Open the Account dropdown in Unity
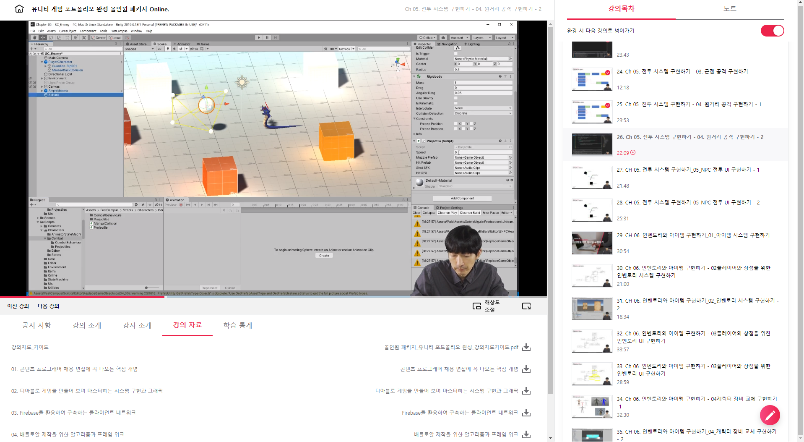This screenshot has width=804, height=442. click(x=459, y=37)
